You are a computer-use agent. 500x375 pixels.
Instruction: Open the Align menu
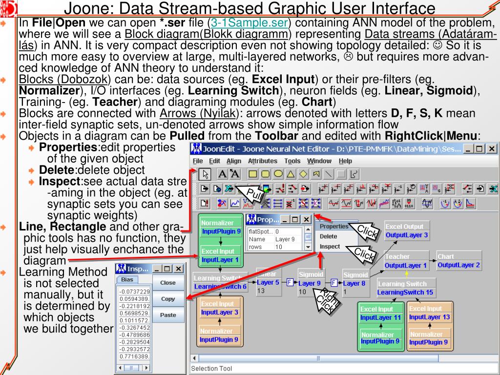234,161
